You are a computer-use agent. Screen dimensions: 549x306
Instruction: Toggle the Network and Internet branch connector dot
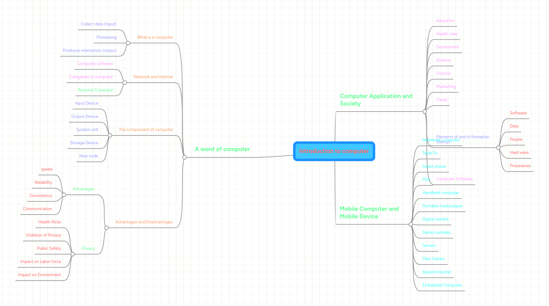[x=125, y=82]
